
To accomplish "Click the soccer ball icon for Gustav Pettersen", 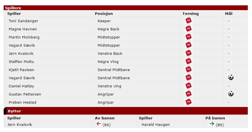I will click(231, 94).
